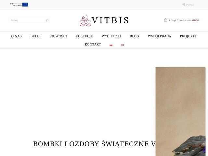Open the PROJEKTY menu item
The image size is (208, 156).
(188, 36)
